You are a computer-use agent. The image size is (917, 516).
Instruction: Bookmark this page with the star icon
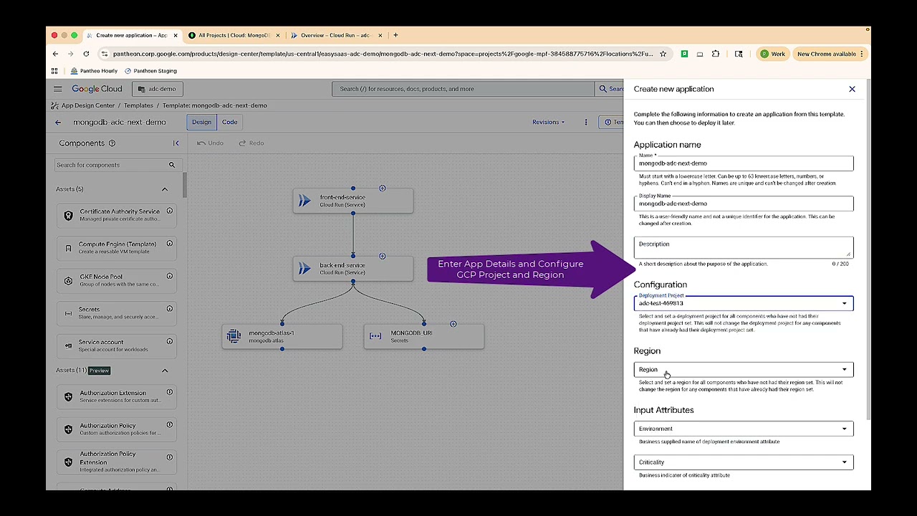[x=663, y=54]
